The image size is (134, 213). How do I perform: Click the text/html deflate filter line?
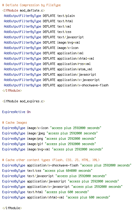pyautogui.click(x=38, y=21)
